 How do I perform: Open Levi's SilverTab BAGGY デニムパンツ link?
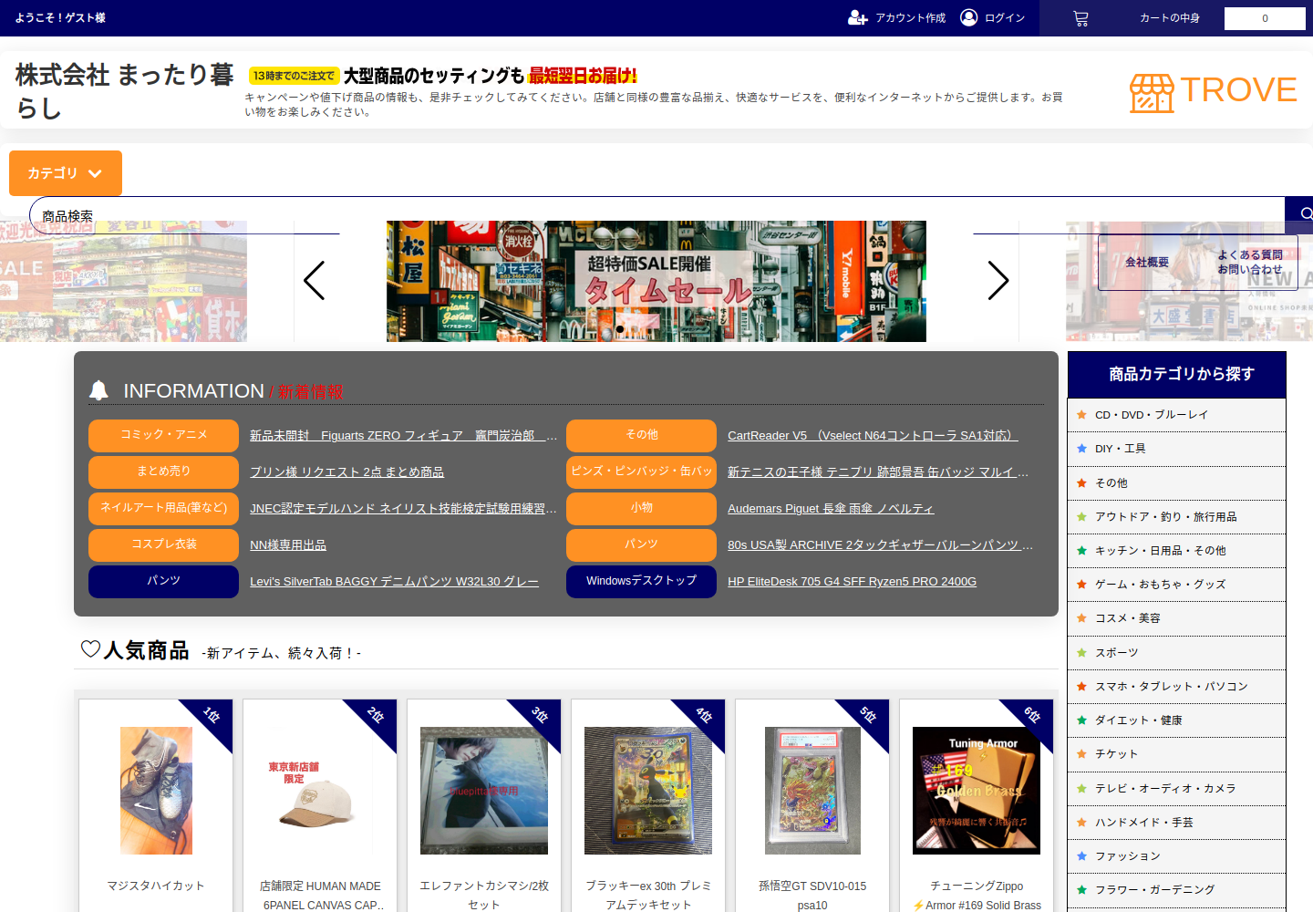pyautogui.click(x=394, y=582)
